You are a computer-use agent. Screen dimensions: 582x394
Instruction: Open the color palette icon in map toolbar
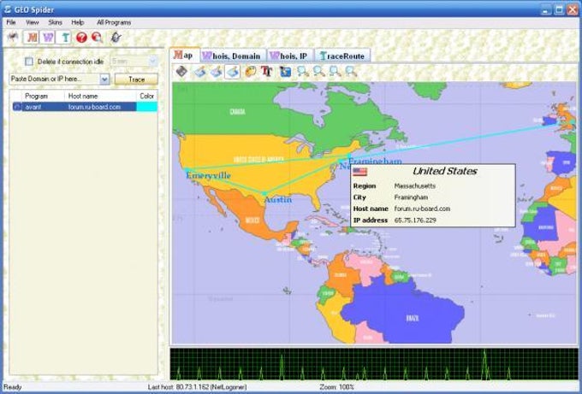point(251,71)
